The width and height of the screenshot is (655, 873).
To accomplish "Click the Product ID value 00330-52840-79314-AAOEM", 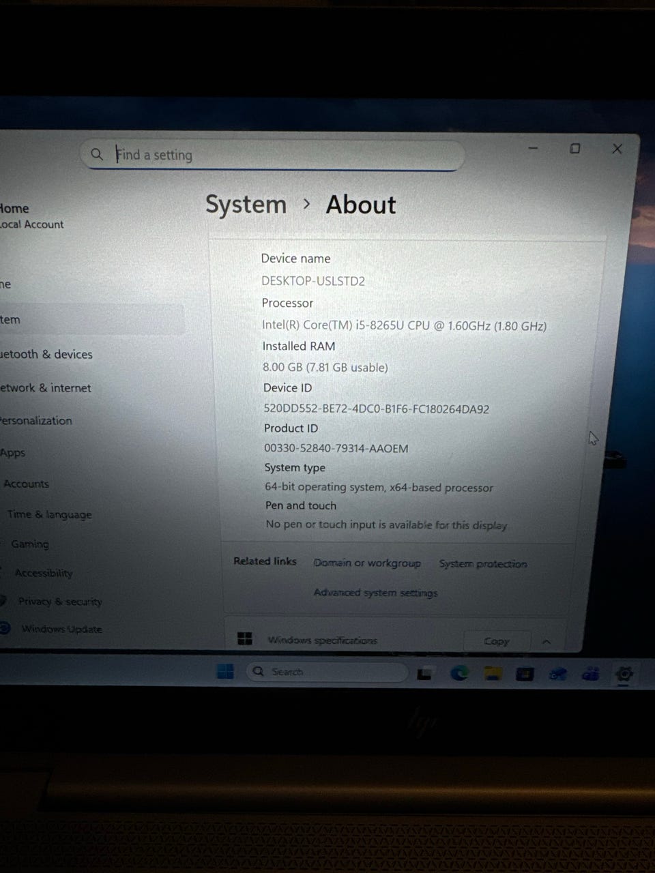I will [336, 448].
